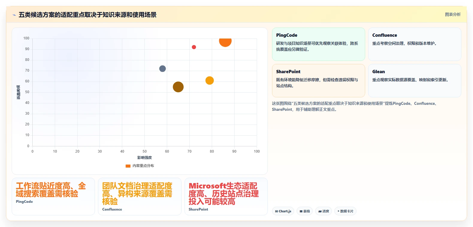Viewport: 473px width, 227px height.
Task: Click the amber bubble on chart
Action: (210, 81)
